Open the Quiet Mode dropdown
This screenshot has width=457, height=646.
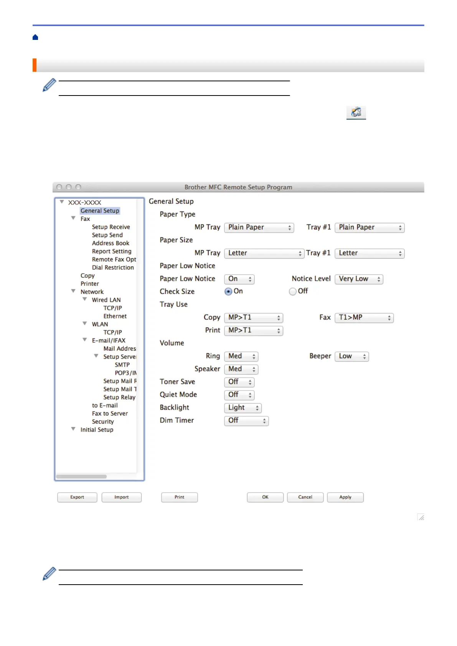(239, 395)
